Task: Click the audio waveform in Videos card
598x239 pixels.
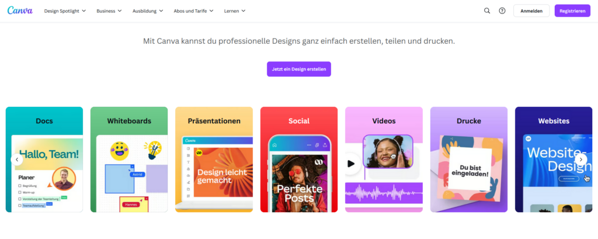Action: tap(384, 193)
